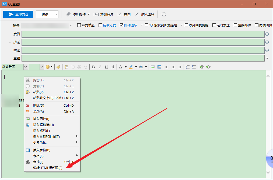Image resolution: width=273 pixels, height=180 pixels.
Task: Expand the 添加附件 dropdown arrow
Action: (89, 14)
